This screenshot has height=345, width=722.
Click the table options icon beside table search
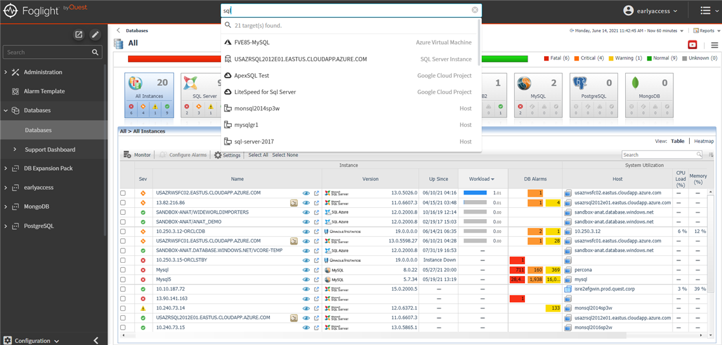coord(711,155)
